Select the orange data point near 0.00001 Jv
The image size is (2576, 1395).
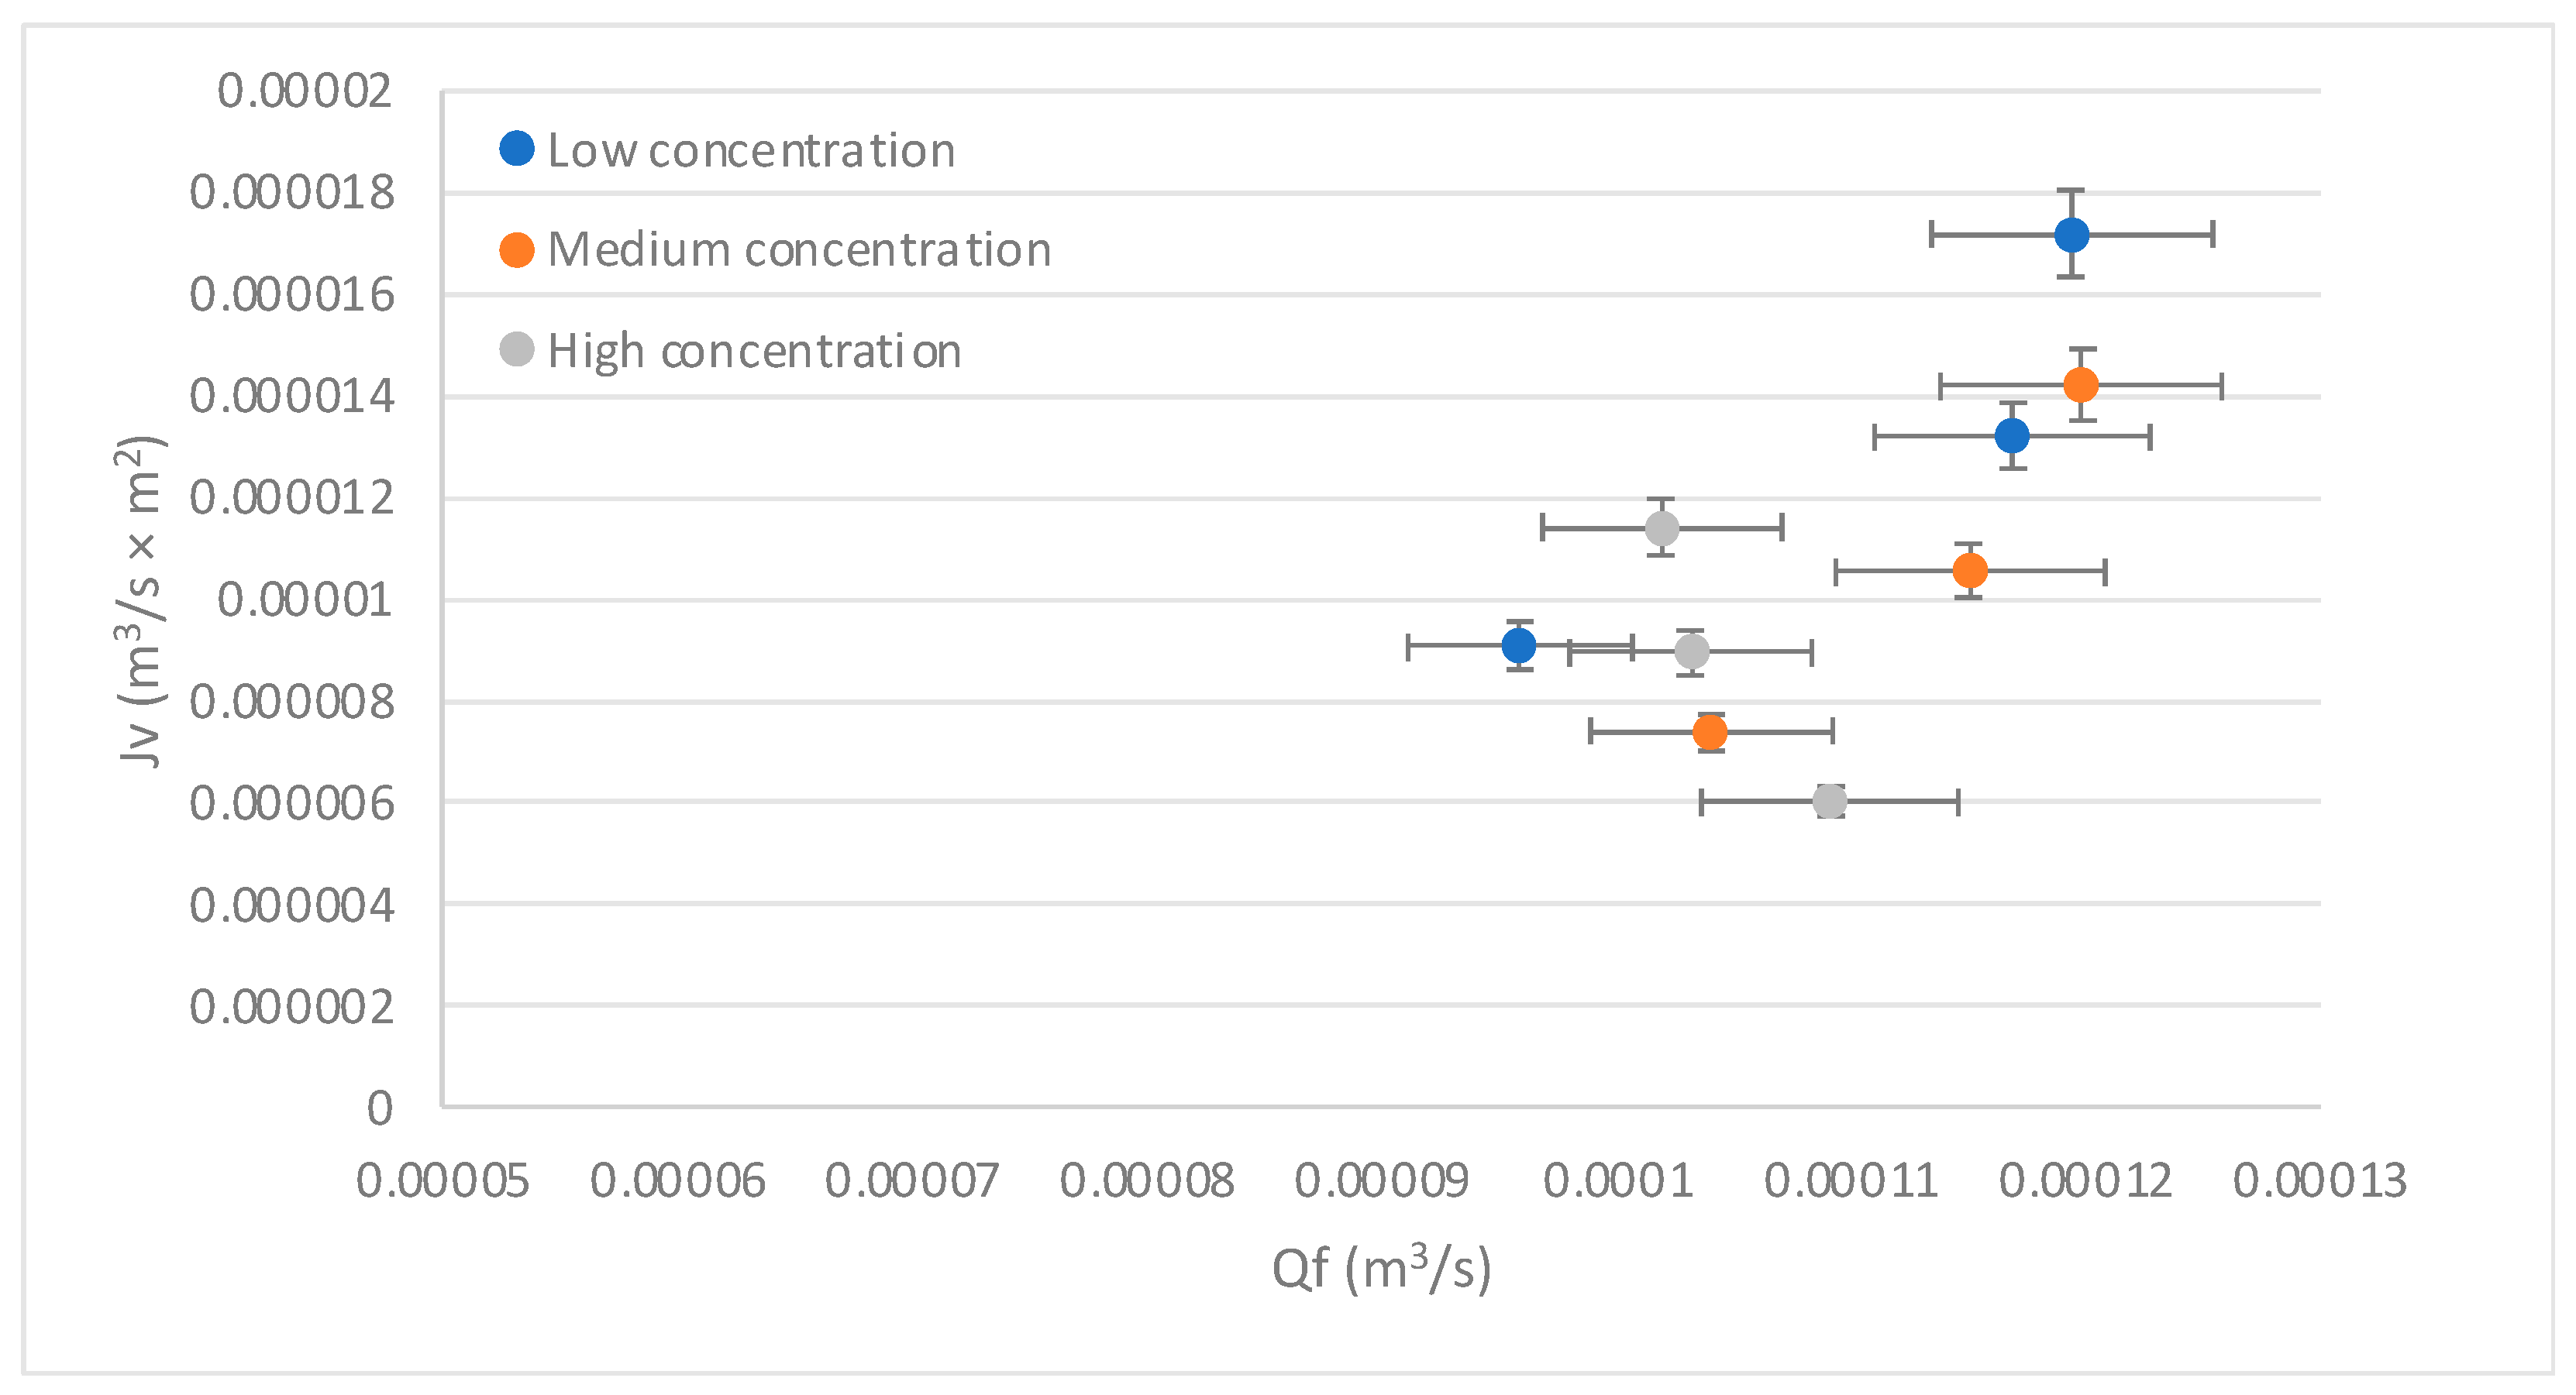pos(1970,571)
